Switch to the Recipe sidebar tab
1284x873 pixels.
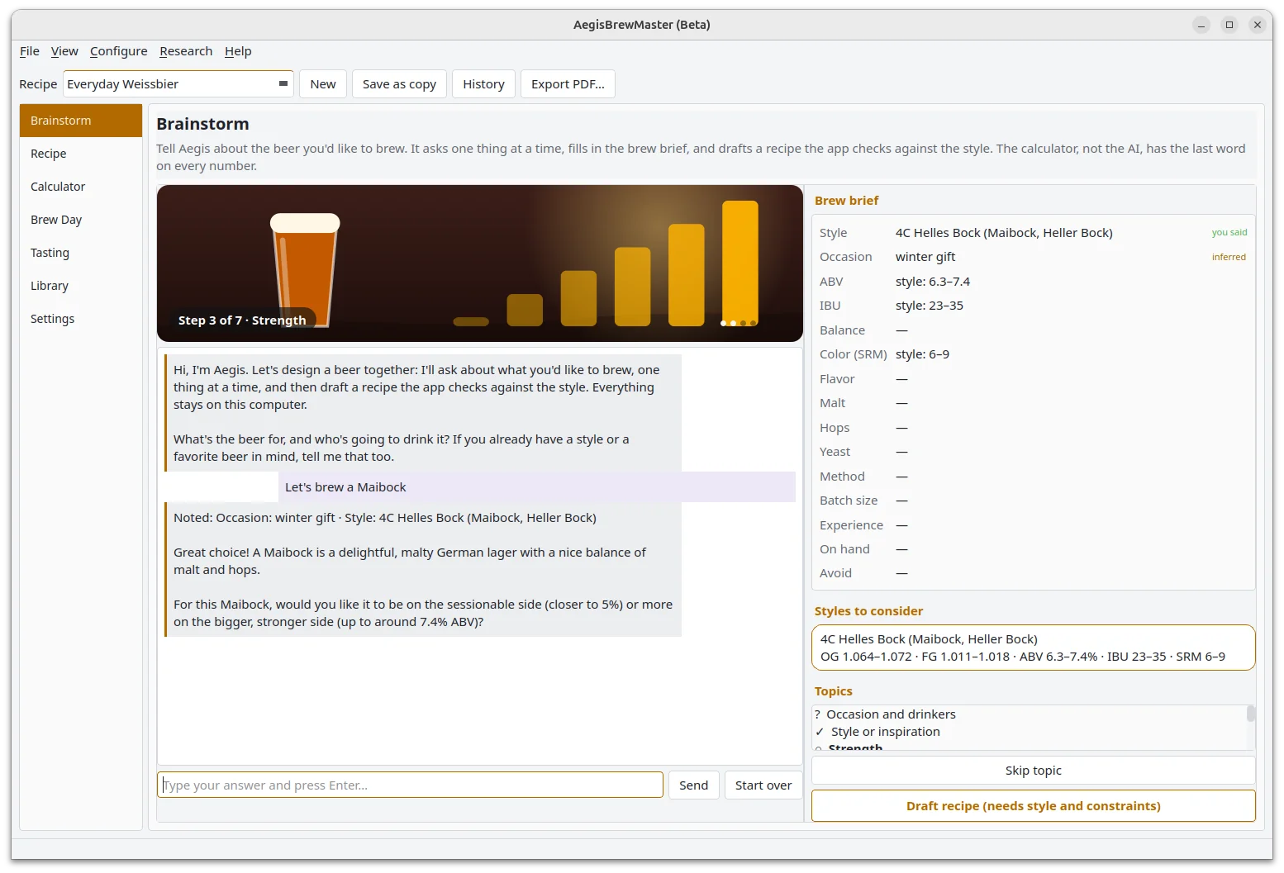click(81, 154)
